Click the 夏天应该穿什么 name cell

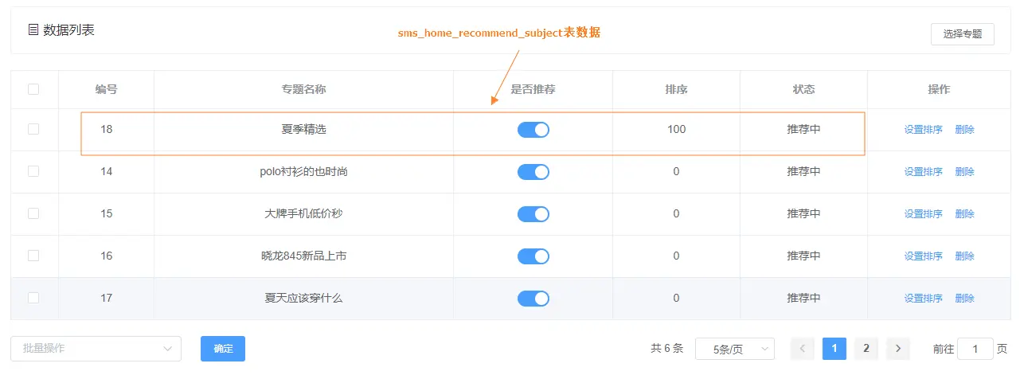click(x=304, y=298)
